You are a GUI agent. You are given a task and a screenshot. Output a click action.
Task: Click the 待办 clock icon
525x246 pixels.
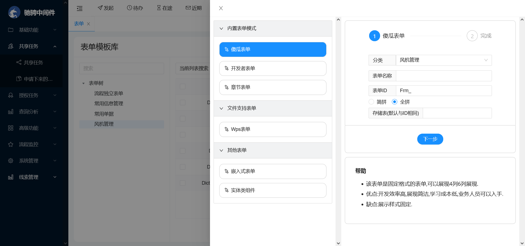[129, 8]
